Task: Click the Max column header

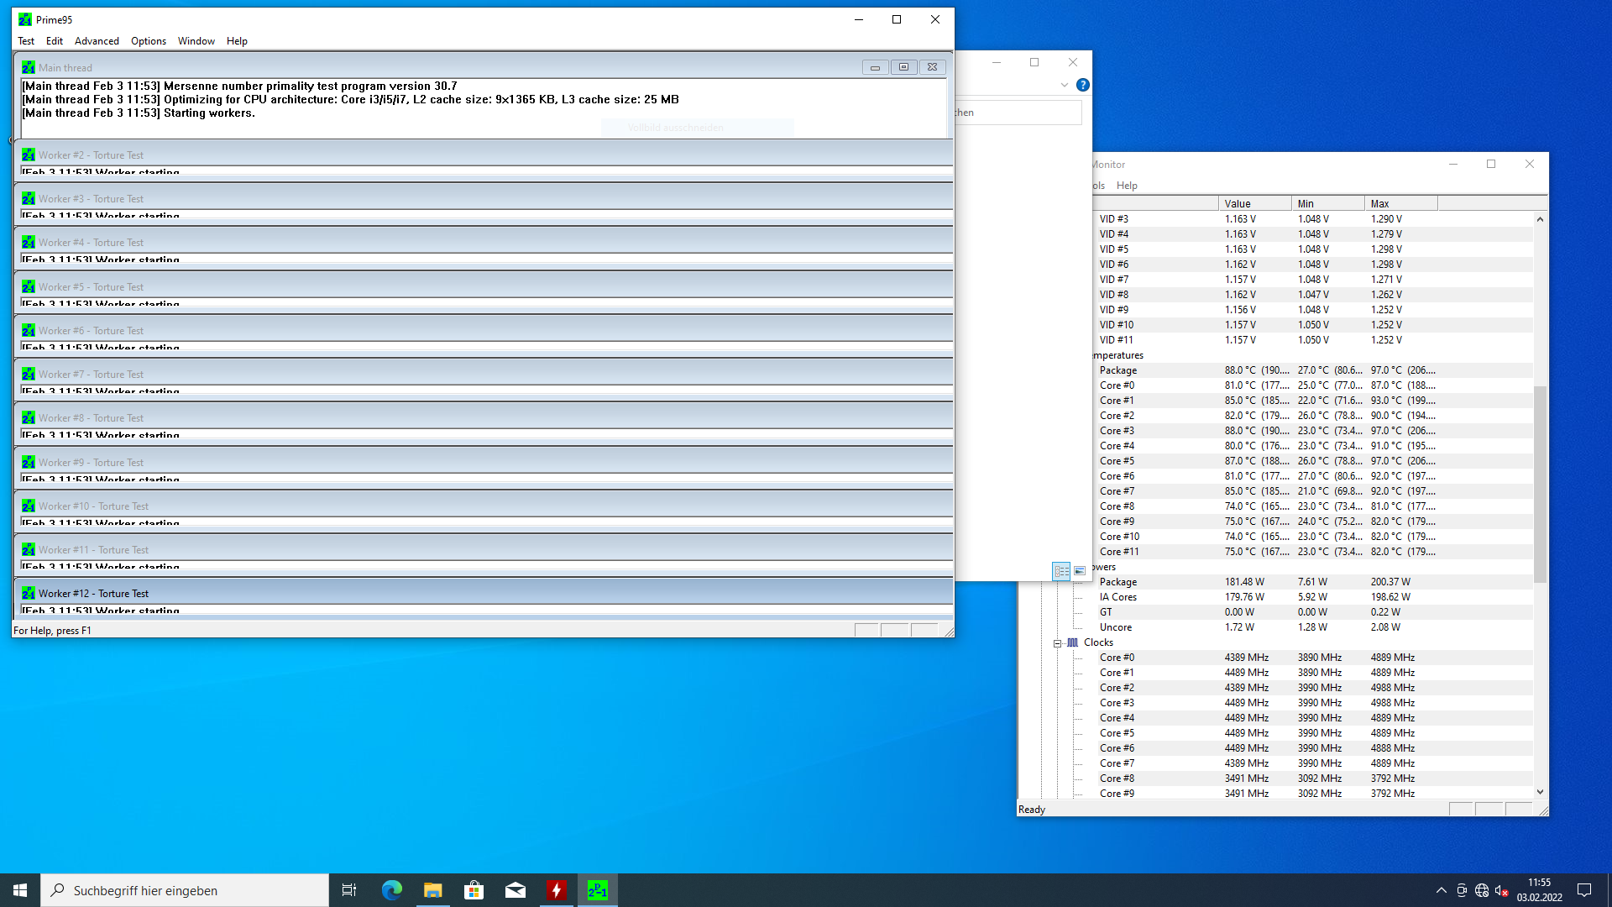Action: 1400,204
